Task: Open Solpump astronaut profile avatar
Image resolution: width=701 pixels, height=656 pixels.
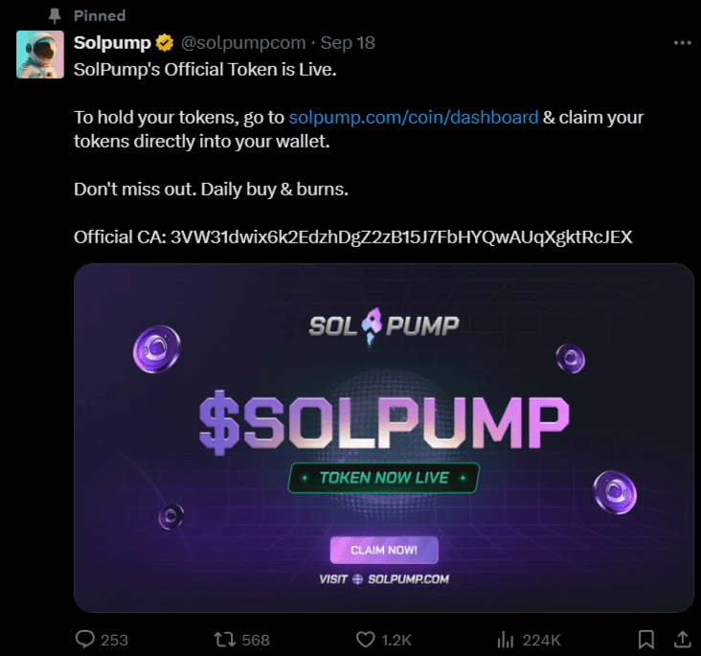Action: coord(40,55)
